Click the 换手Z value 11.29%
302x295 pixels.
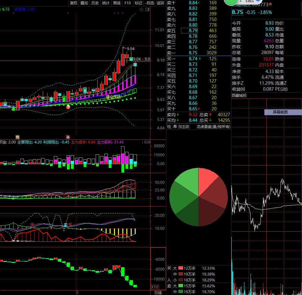tap(266, 83)
